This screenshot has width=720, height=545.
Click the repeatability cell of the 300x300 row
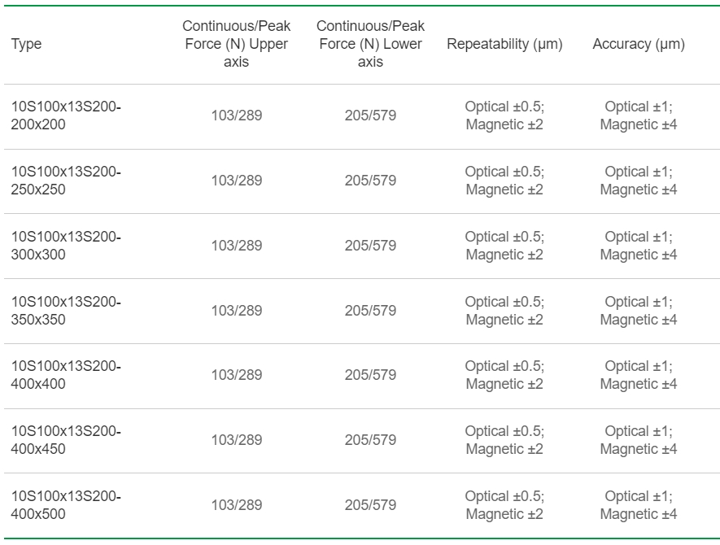point(504,246)
